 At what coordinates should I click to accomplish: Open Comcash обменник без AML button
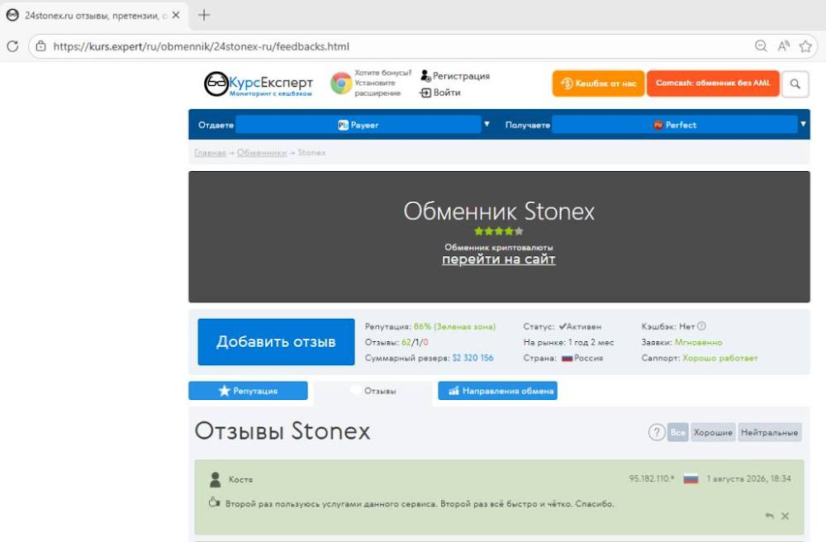713,83
